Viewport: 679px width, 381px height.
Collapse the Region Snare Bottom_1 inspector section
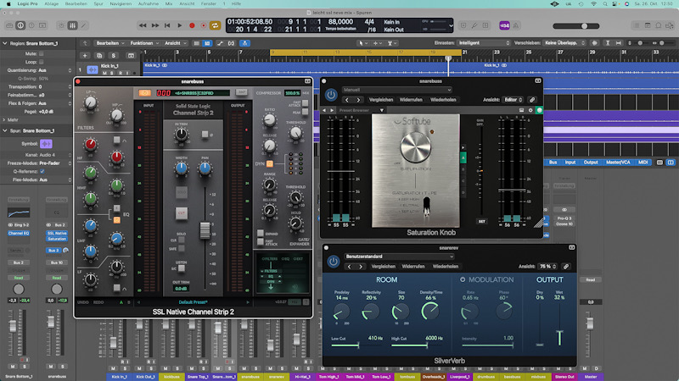[x=5, y=44]
